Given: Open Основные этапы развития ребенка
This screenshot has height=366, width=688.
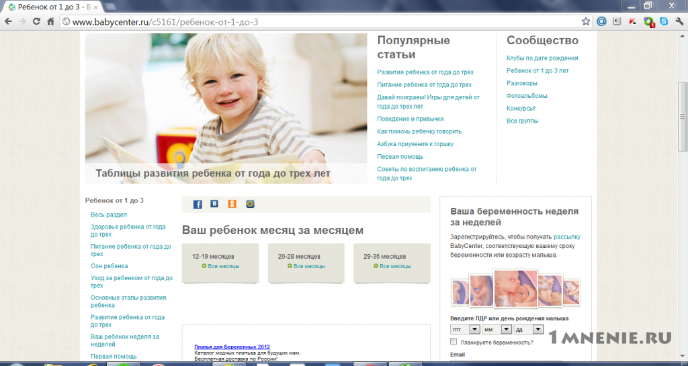Looking at the screenshot, I should coord(128,302).
